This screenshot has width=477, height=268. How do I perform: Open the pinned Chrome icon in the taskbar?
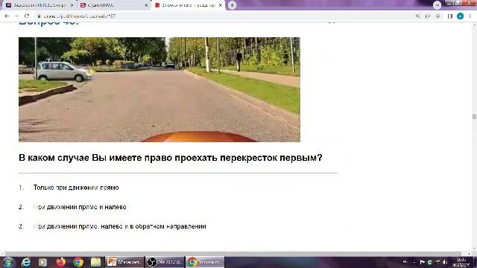[x=78, y=262]
